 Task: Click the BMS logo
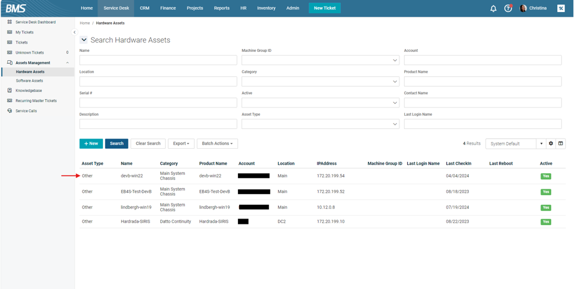(x=16, y=8)
